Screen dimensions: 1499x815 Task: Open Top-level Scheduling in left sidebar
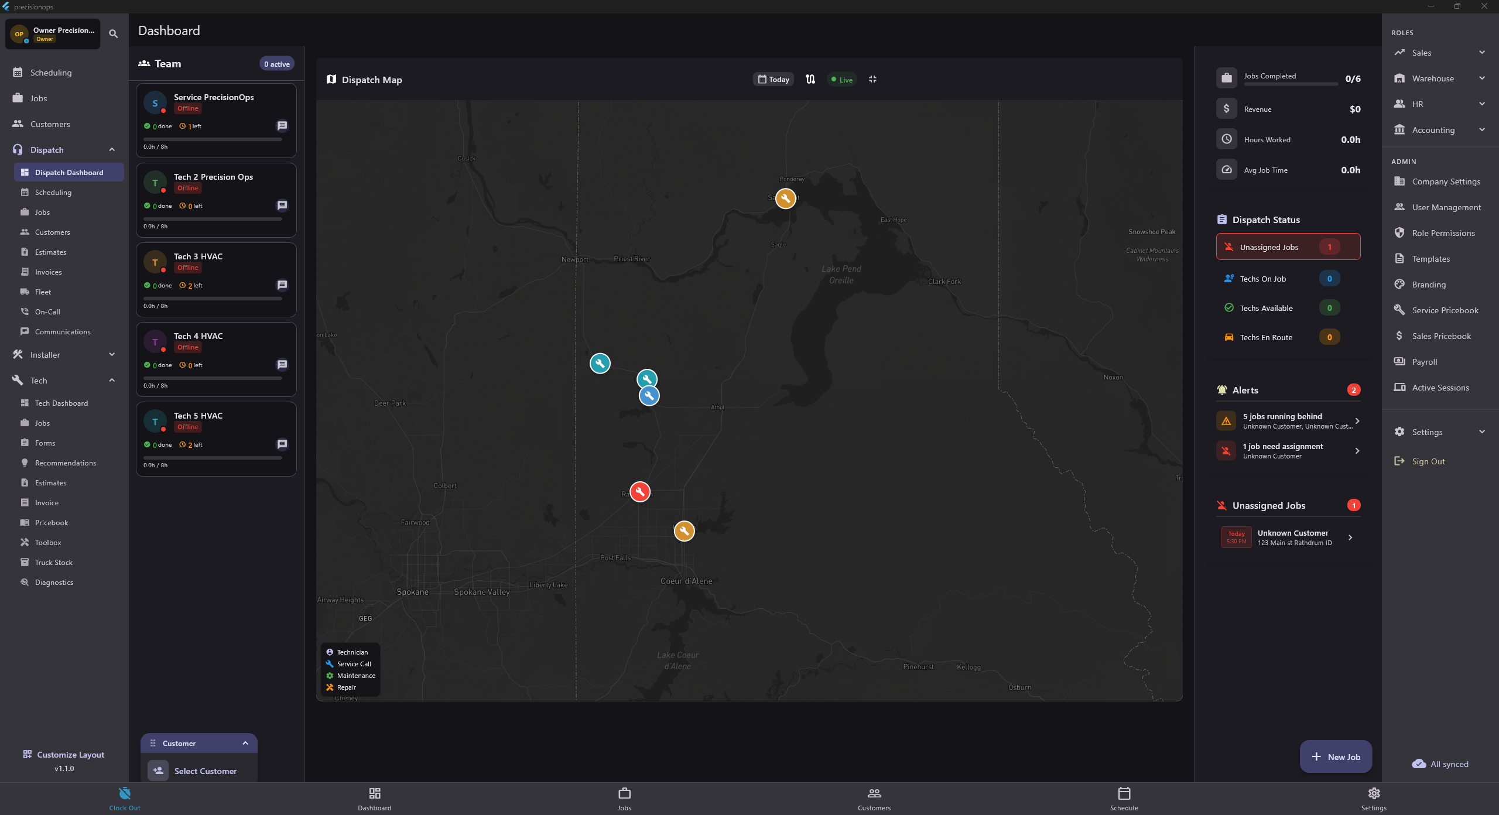64,73
